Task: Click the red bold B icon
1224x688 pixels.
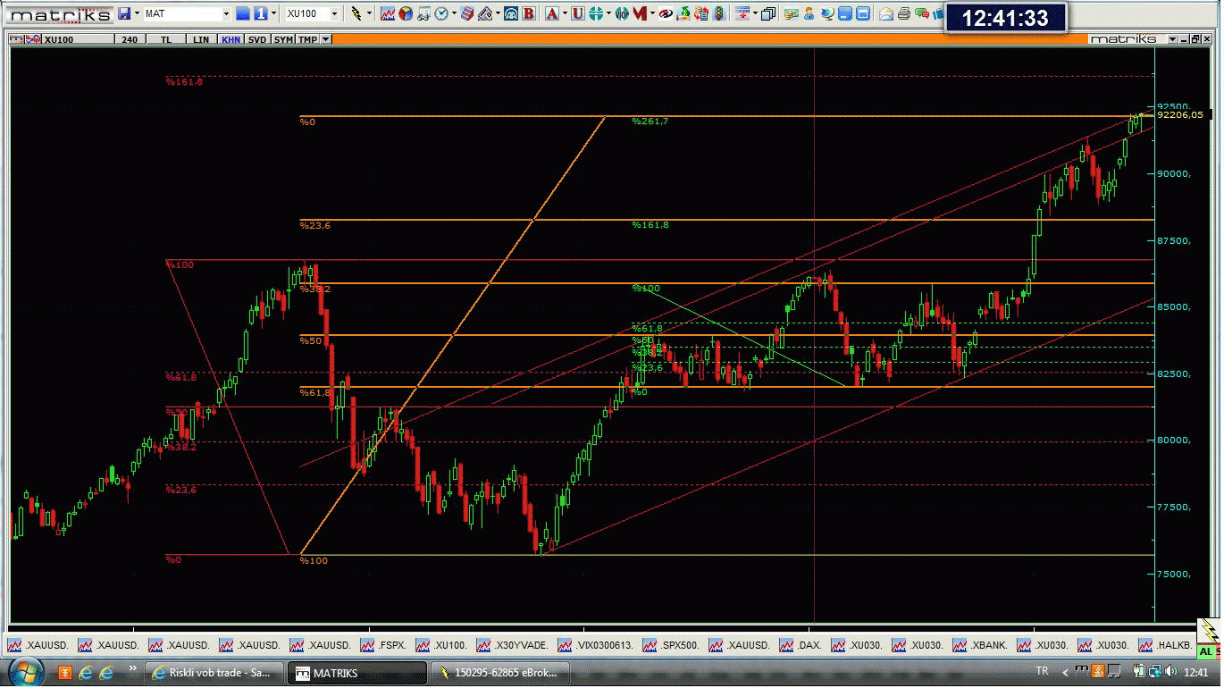Action: [x=529, y=13]
